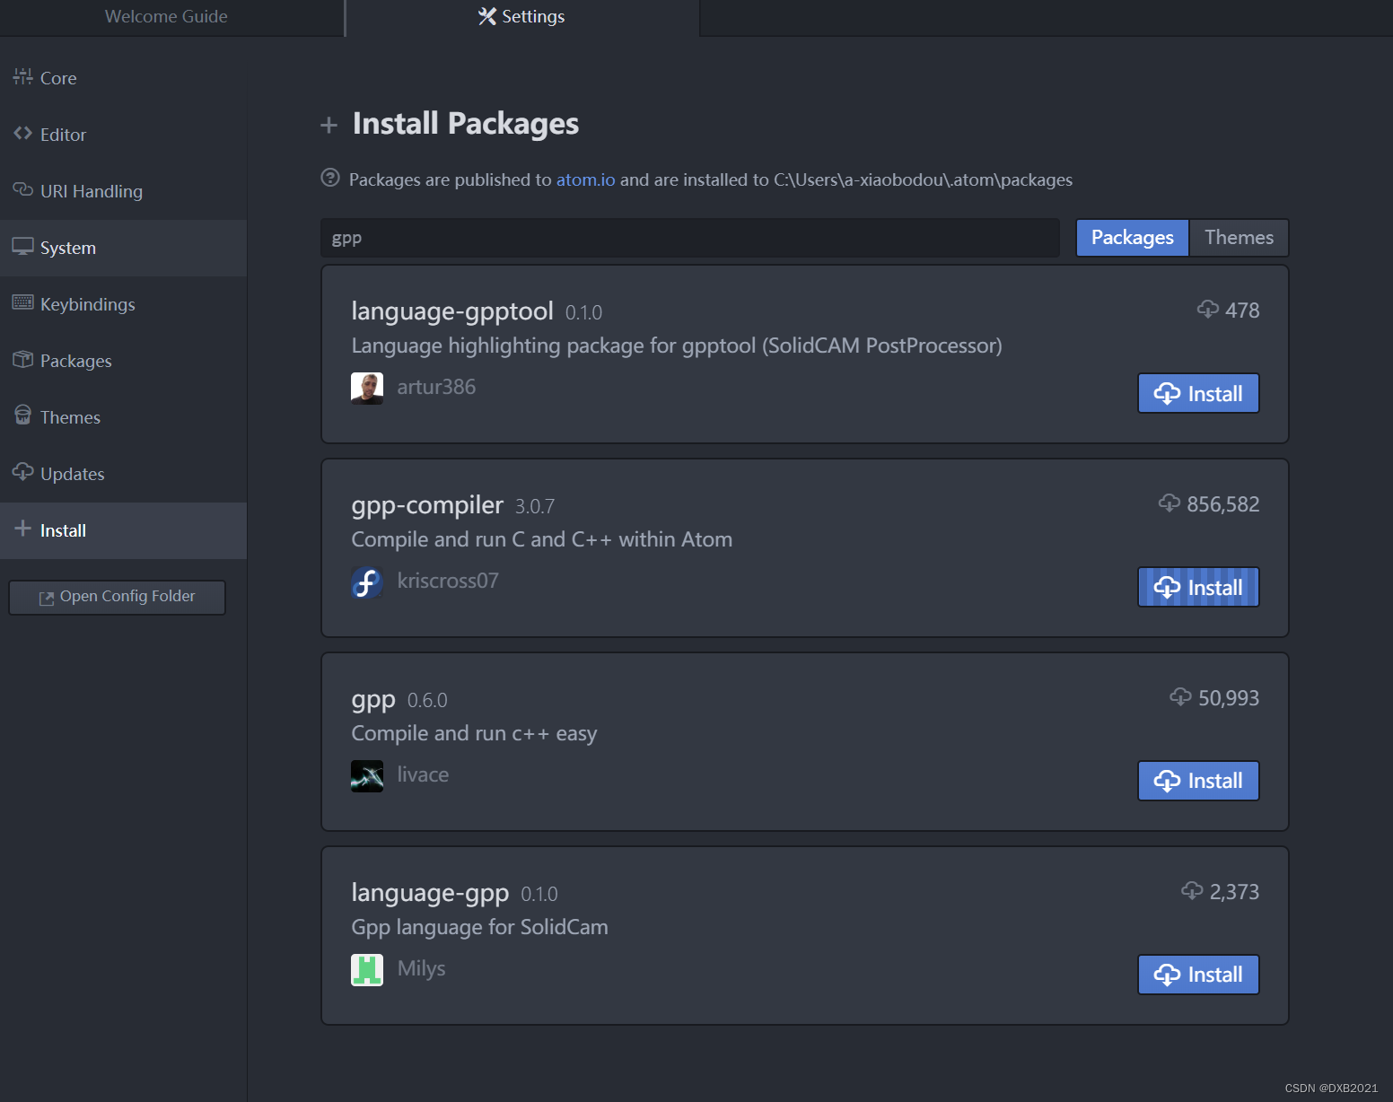The height and width of the screenshot is (1102, 1393).
Task: Click download count icon for gpp-compiler
Action: point(1170,503)
